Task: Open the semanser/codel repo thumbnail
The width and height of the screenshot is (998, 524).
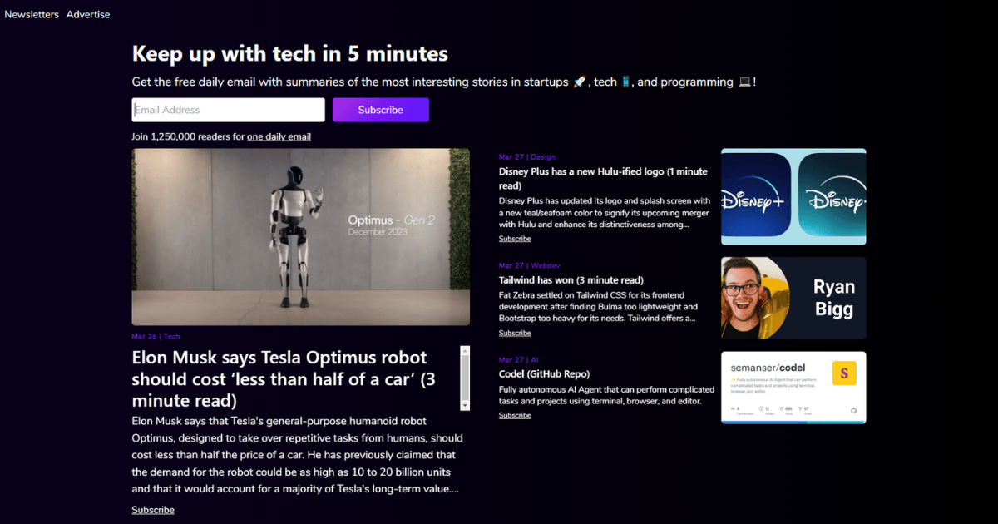Action: 793,388
